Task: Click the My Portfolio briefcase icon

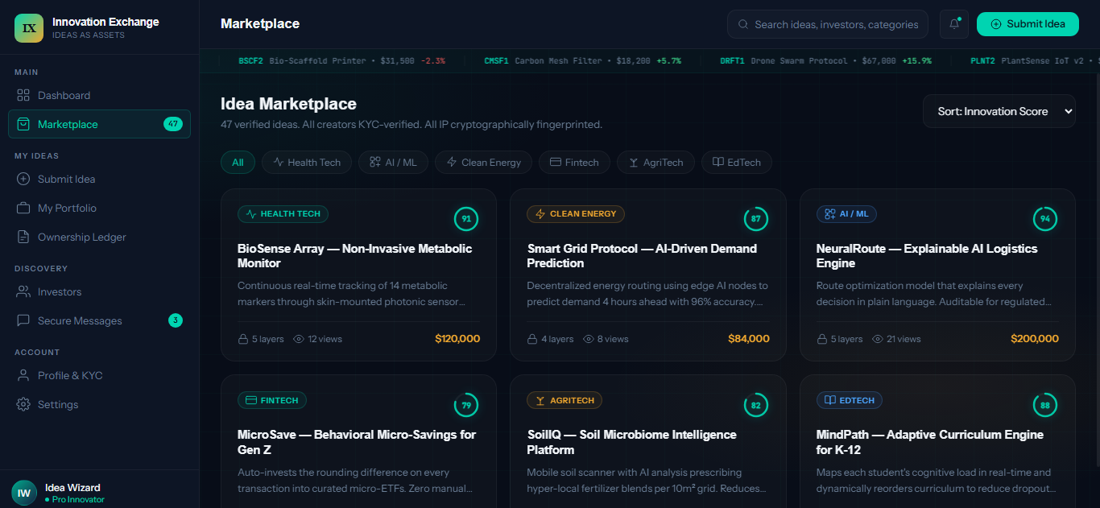Action: coord(23,208)
